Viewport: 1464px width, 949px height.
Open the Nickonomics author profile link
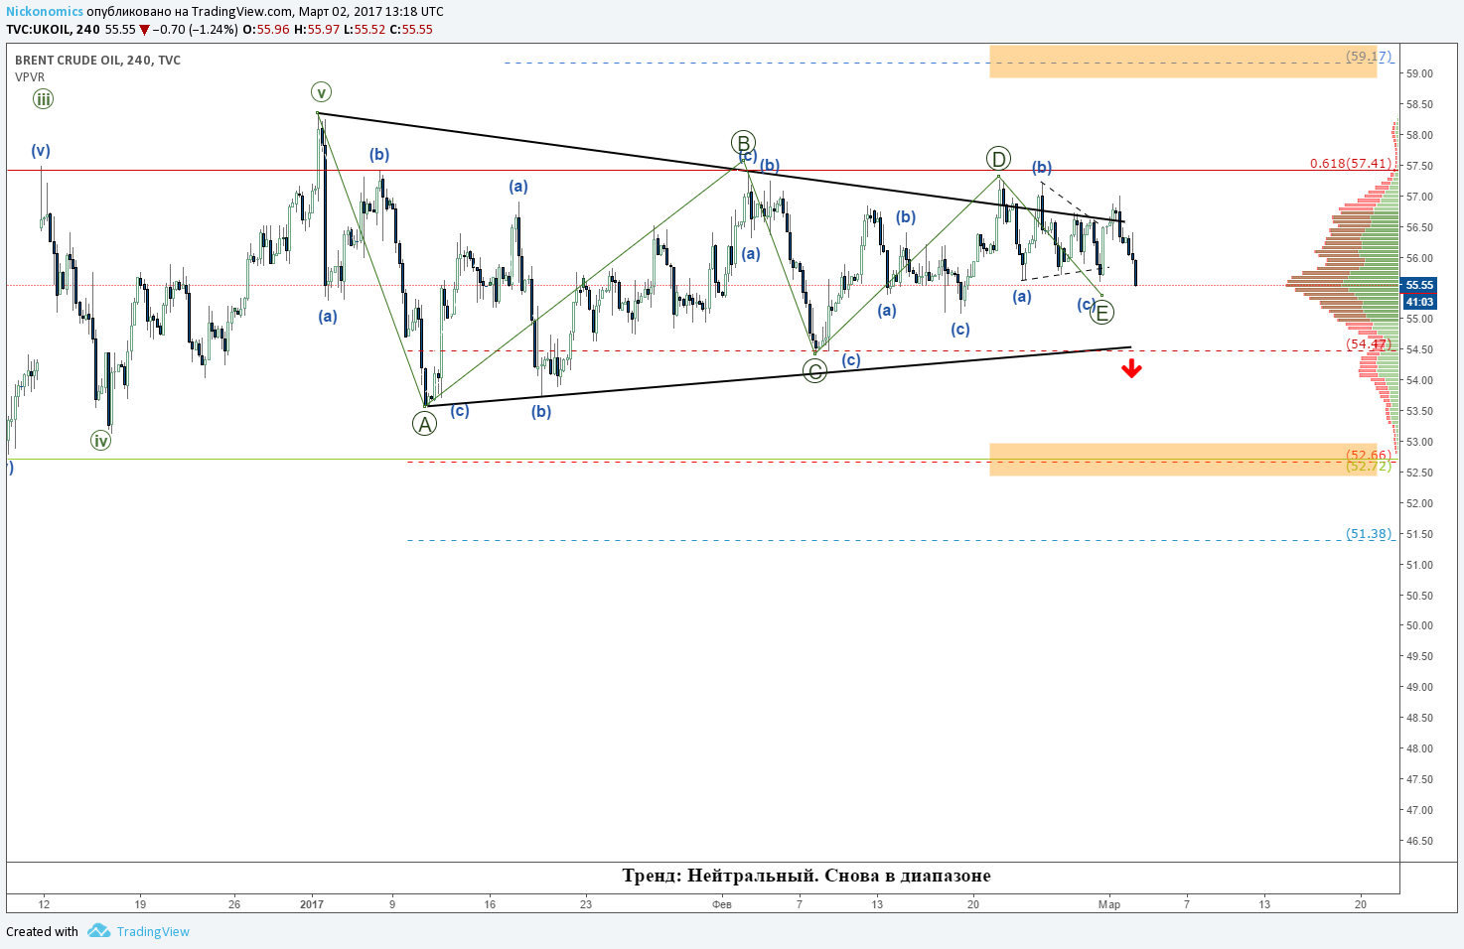click(45, 12)
